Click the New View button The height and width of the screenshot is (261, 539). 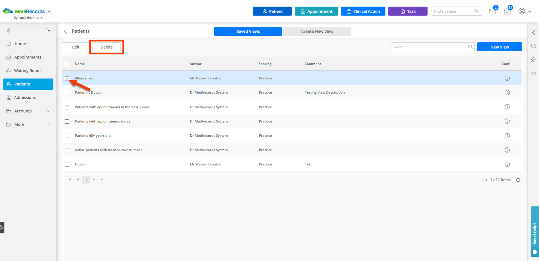(x=499, y=47)
